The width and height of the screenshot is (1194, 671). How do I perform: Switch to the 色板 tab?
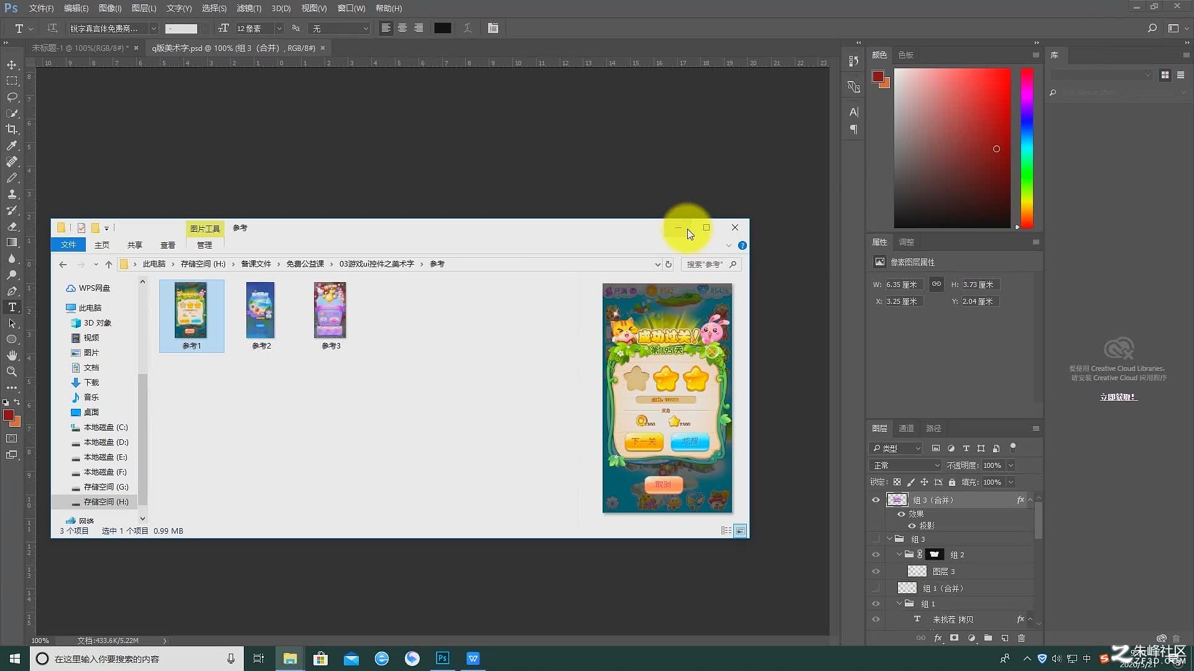pos(905,55)
